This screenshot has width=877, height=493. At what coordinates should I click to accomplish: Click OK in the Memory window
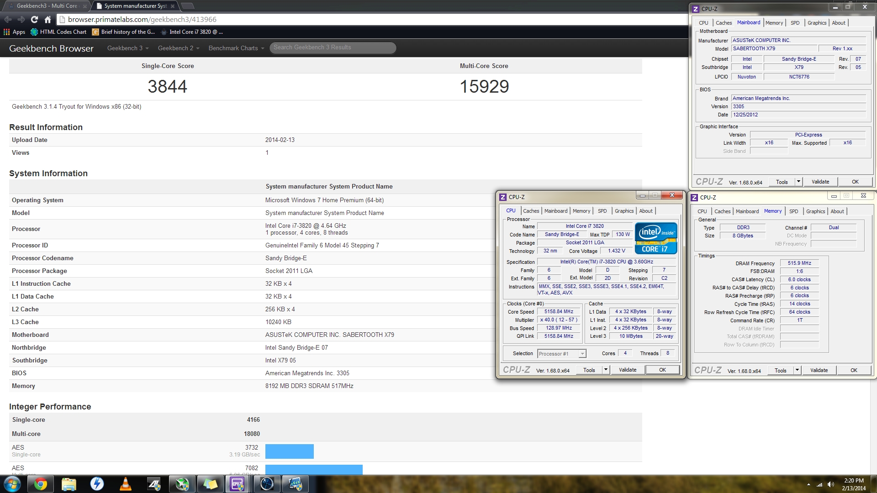[x=854, y=370]
